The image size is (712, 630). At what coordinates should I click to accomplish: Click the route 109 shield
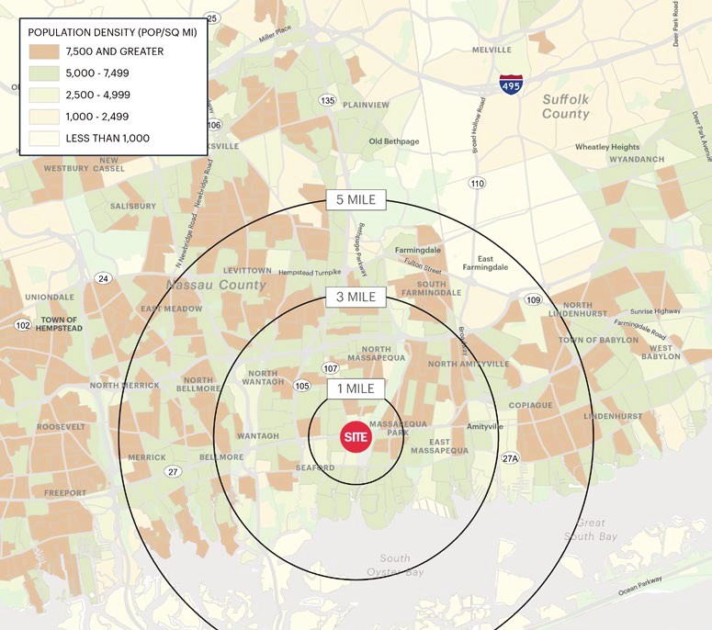tap(533, 299)
